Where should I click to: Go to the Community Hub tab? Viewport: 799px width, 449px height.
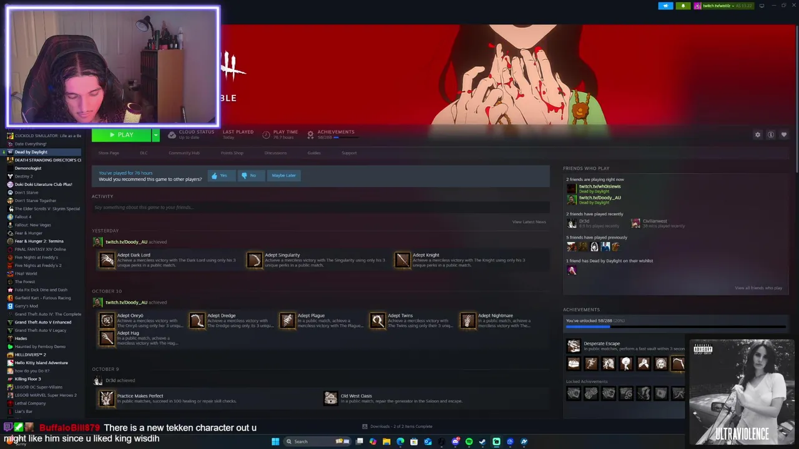184,153
